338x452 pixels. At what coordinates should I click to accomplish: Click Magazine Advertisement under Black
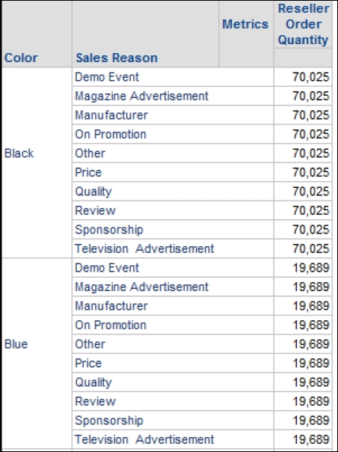141,96
